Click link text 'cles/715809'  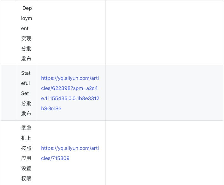55,158
